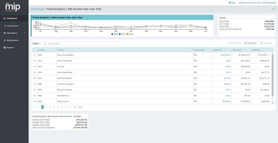
Task: Open the Reports sidebar item
Action: (14, 47)
